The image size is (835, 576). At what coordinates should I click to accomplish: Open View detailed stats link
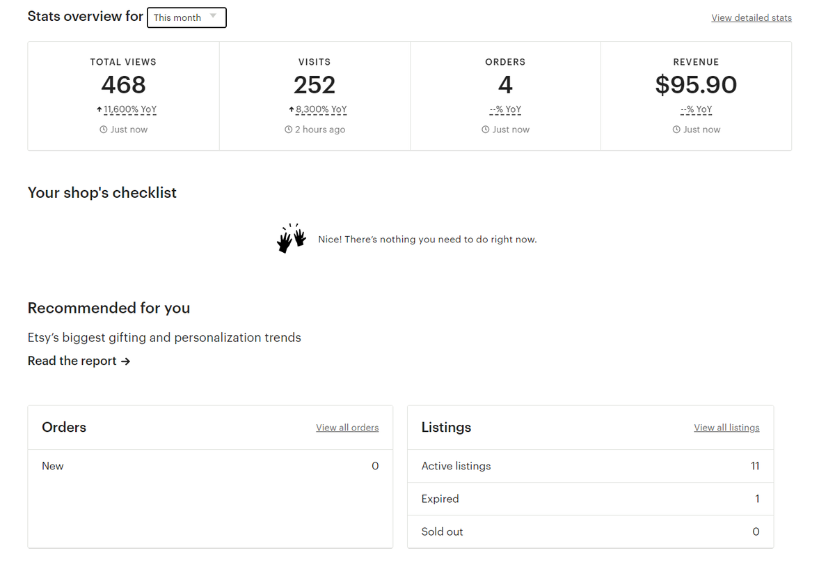(x=751, y=17)
